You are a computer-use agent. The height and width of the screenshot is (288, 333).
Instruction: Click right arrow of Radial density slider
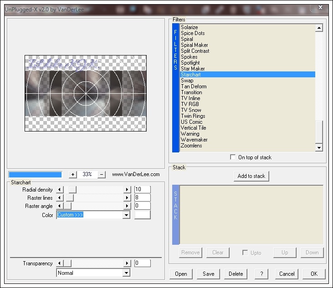coord(127,190)
